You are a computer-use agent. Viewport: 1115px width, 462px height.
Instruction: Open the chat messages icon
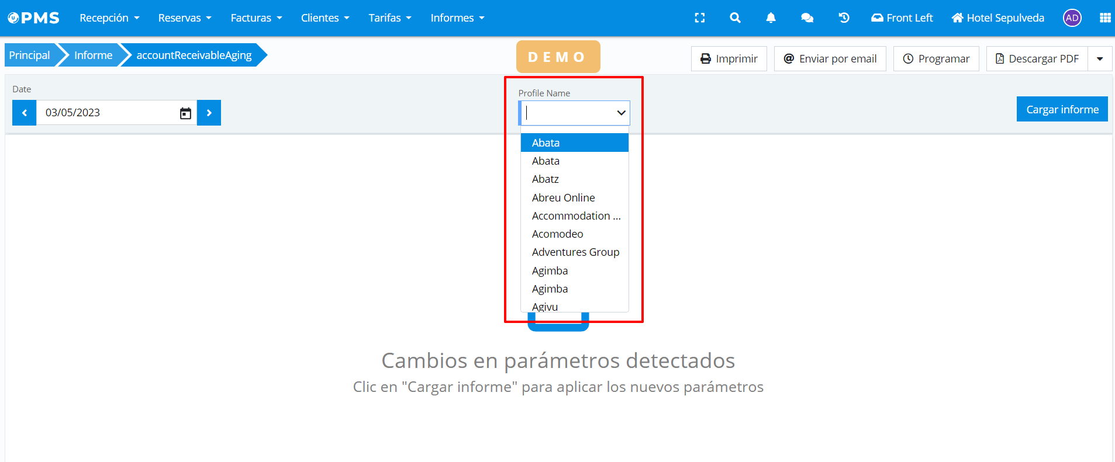click(x=807, y=18)
